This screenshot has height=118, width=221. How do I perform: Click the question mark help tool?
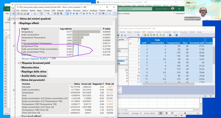point(70,14)
